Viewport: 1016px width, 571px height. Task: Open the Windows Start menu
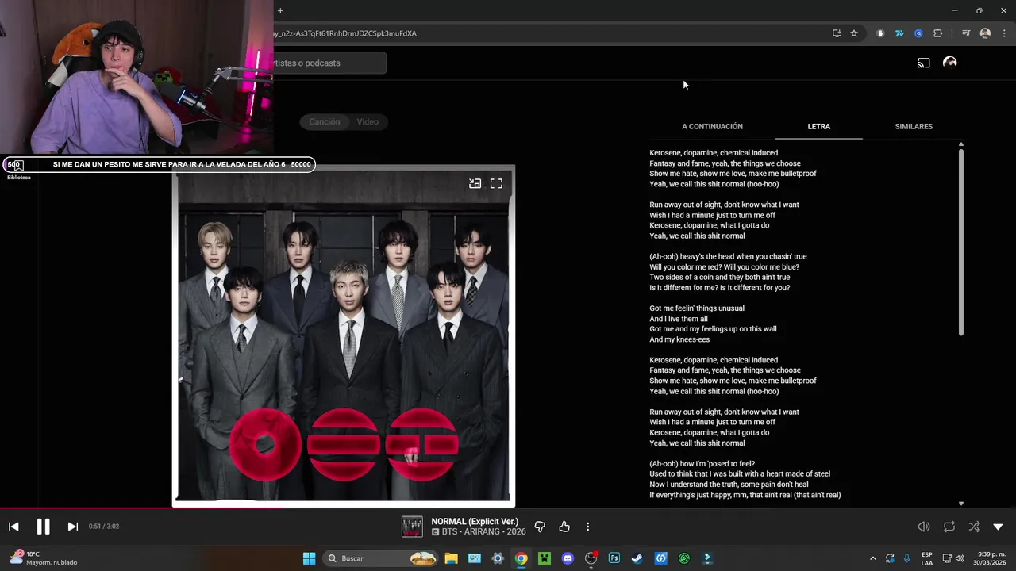(309, 558)
